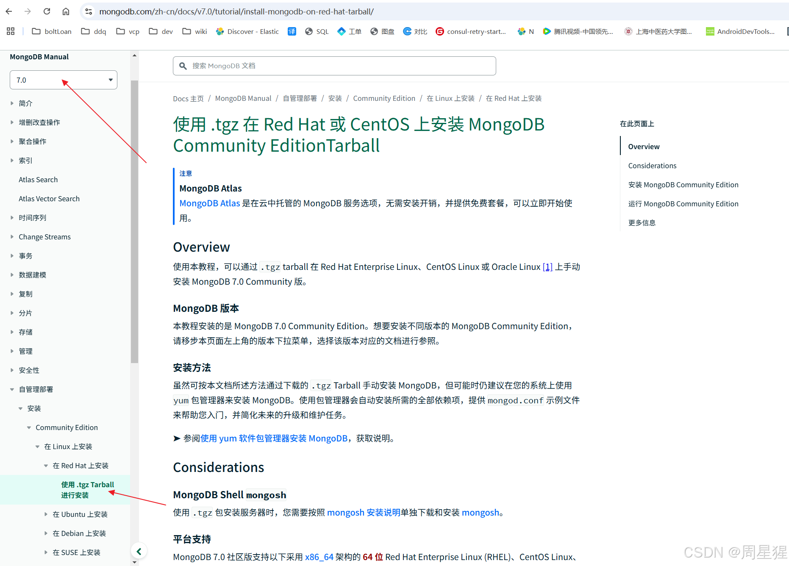Open 使用 yum 软件包管理器安装 MongoDB link
The width and height of the screenshot is (789, 566).
(x=274, y=438)
